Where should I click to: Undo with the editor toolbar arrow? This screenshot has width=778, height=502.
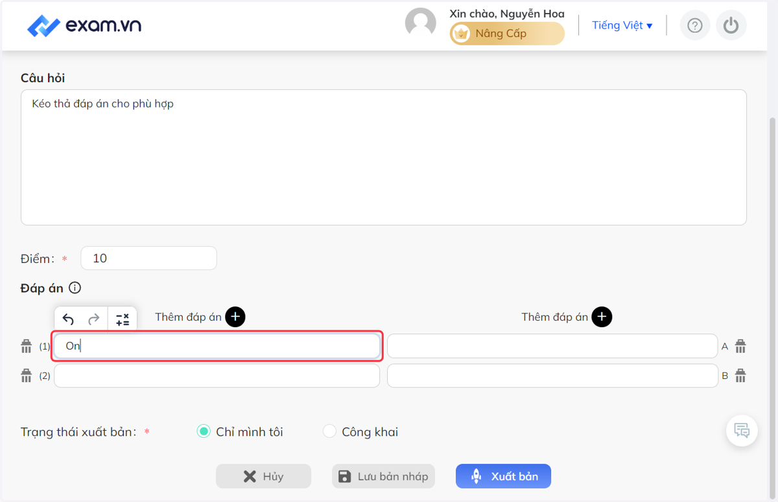[x=68, y=319]
